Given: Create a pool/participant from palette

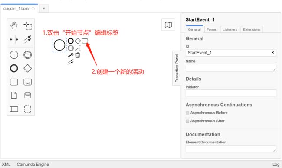Looking at the screenshot, I should 14,109.
